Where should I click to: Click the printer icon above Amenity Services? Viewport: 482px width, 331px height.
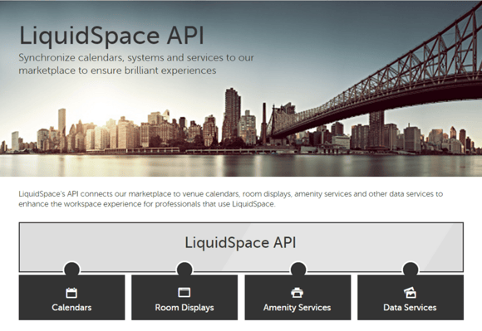pos(298,292)
